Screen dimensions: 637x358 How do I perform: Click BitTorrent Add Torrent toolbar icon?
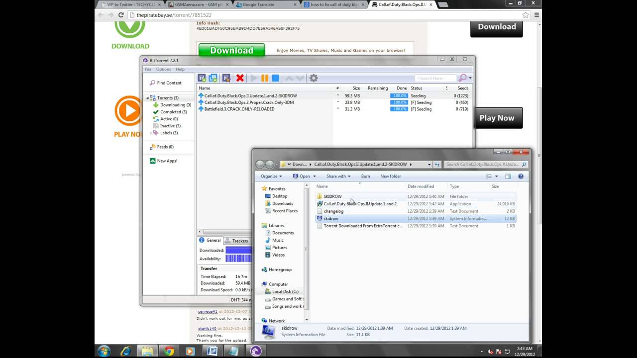(x=202, y=78)
